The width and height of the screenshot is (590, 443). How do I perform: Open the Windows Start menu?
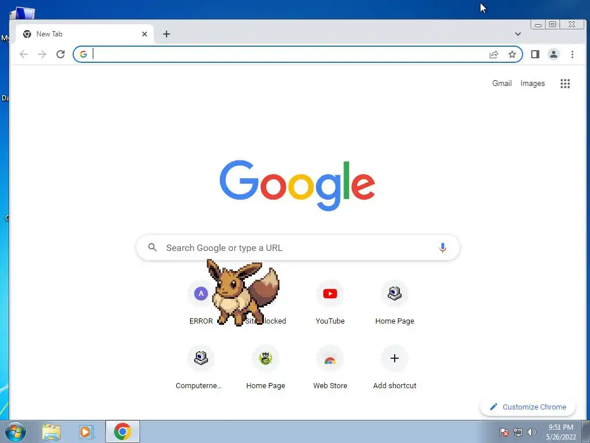16,431
